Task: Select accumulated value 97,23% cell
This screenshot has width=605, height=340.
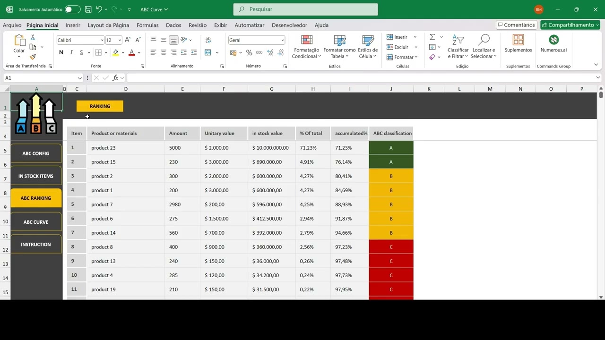Action: coord(349,247)
